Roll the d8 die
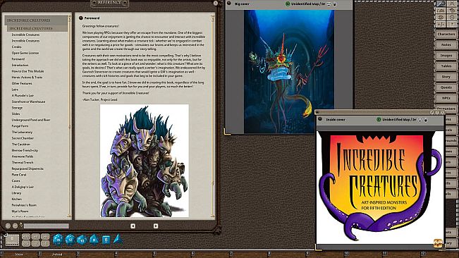Screen dimensions: 459x258 click(x=94, y=240)
